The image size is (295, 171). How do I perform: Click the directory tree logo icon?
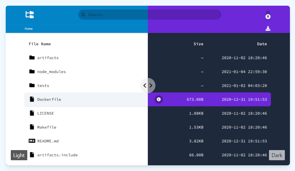(29, 15)
